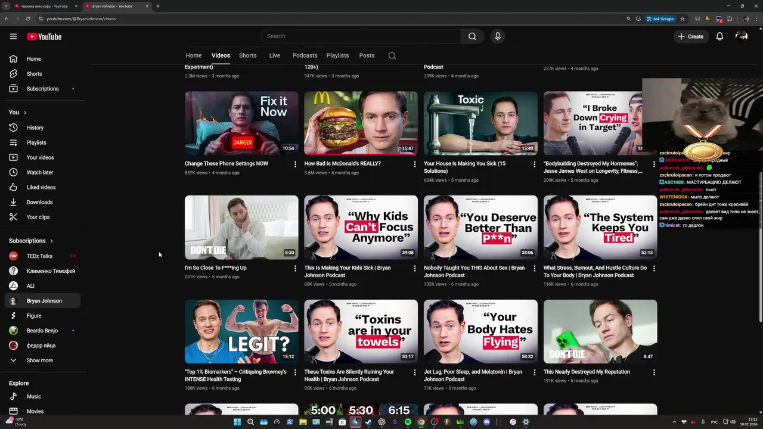Image resolution: width=763 pixels, height=429 pixels.
Task: Open the account avatar menu
Action: tap(742, 36)
